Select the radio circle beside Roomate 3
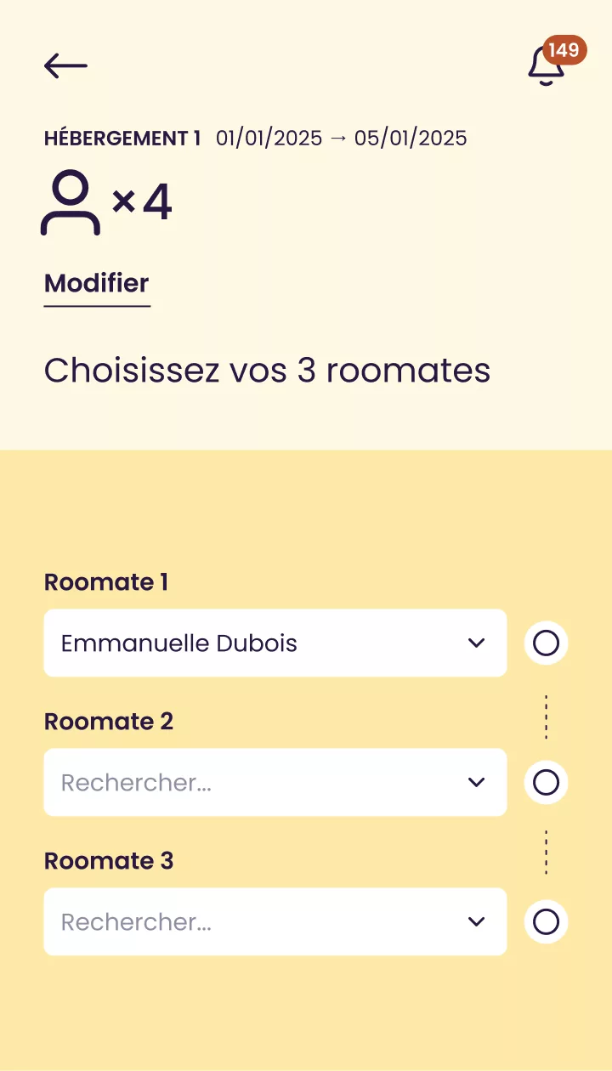This screenshot has width=612, height=1071. (546, 921)
